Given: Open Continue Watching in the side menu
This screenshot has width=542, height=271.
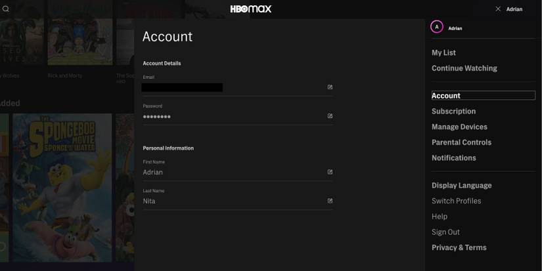Looking at the screenshot, I should click(x=464, y=68).
